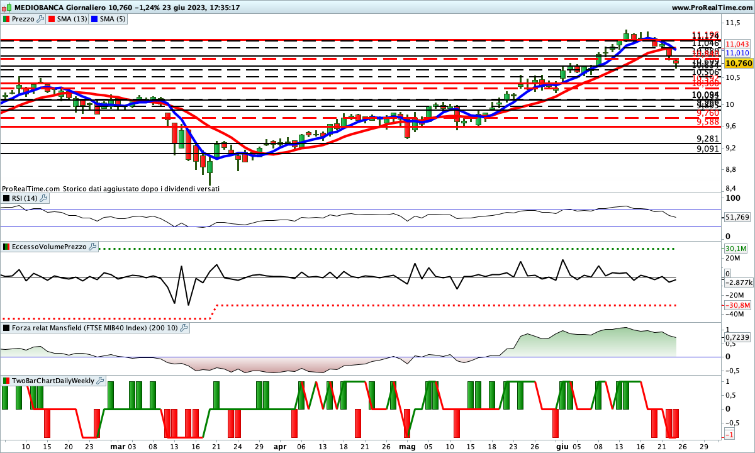
Task: Select the EccessoVolumePrezzo panel label
Action: tap(49, 247)
